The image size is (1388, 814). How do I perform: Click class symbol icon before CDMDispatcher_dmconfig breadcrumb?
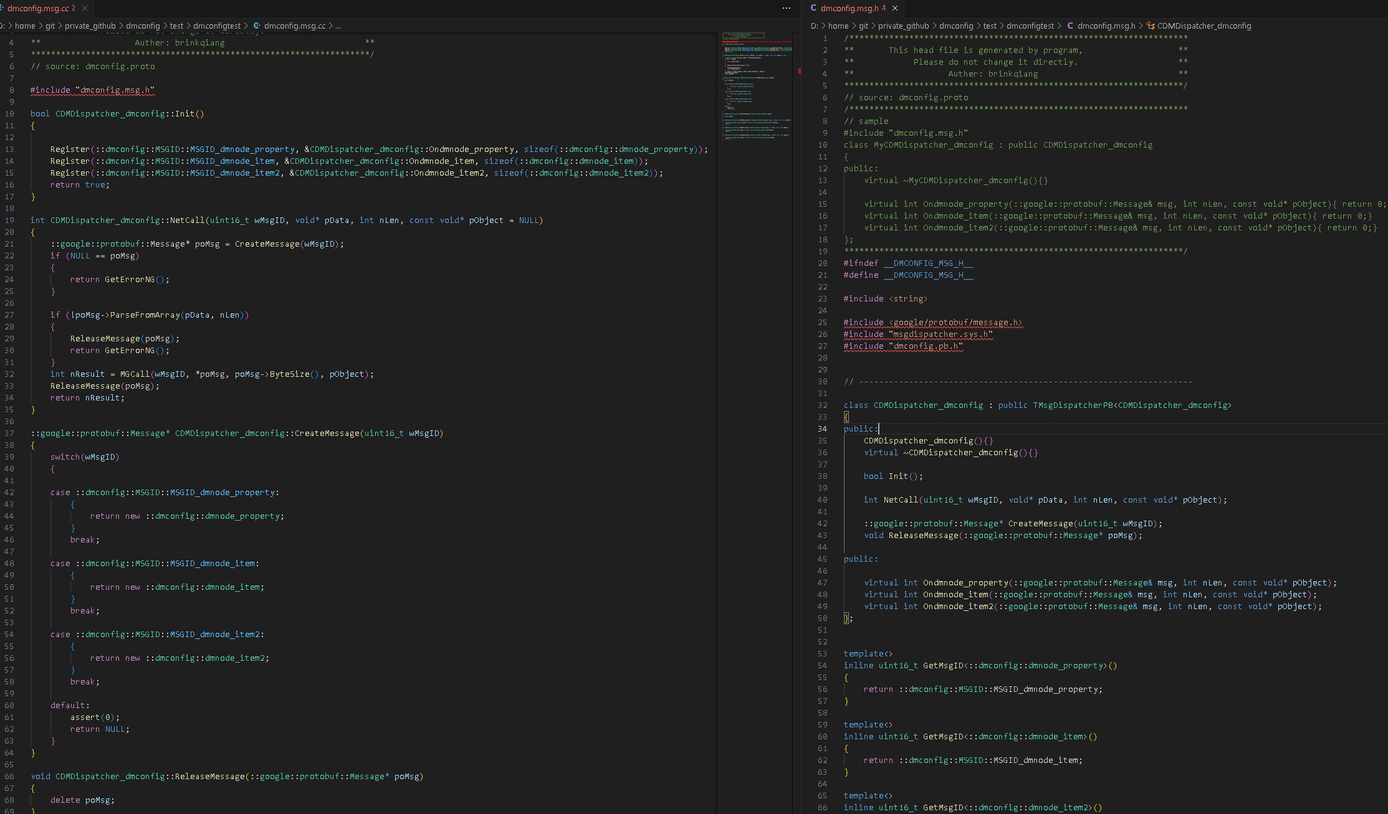tap(1151, 26)
